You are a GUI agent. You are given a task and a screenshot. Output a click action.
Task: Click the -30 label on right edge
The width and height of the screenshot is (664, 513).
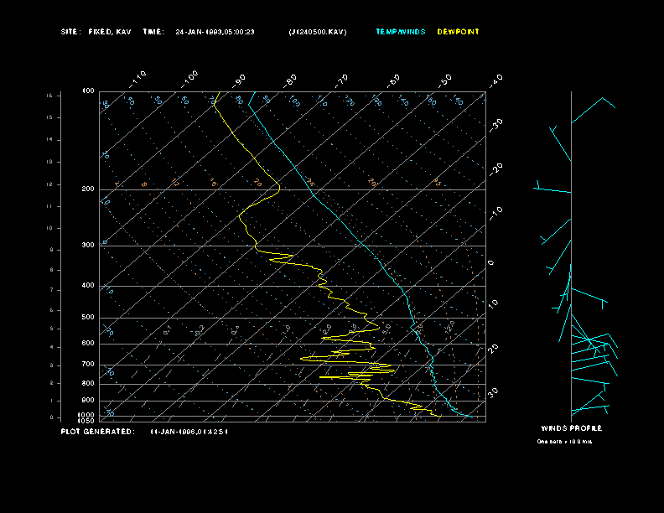click(496, 126)
